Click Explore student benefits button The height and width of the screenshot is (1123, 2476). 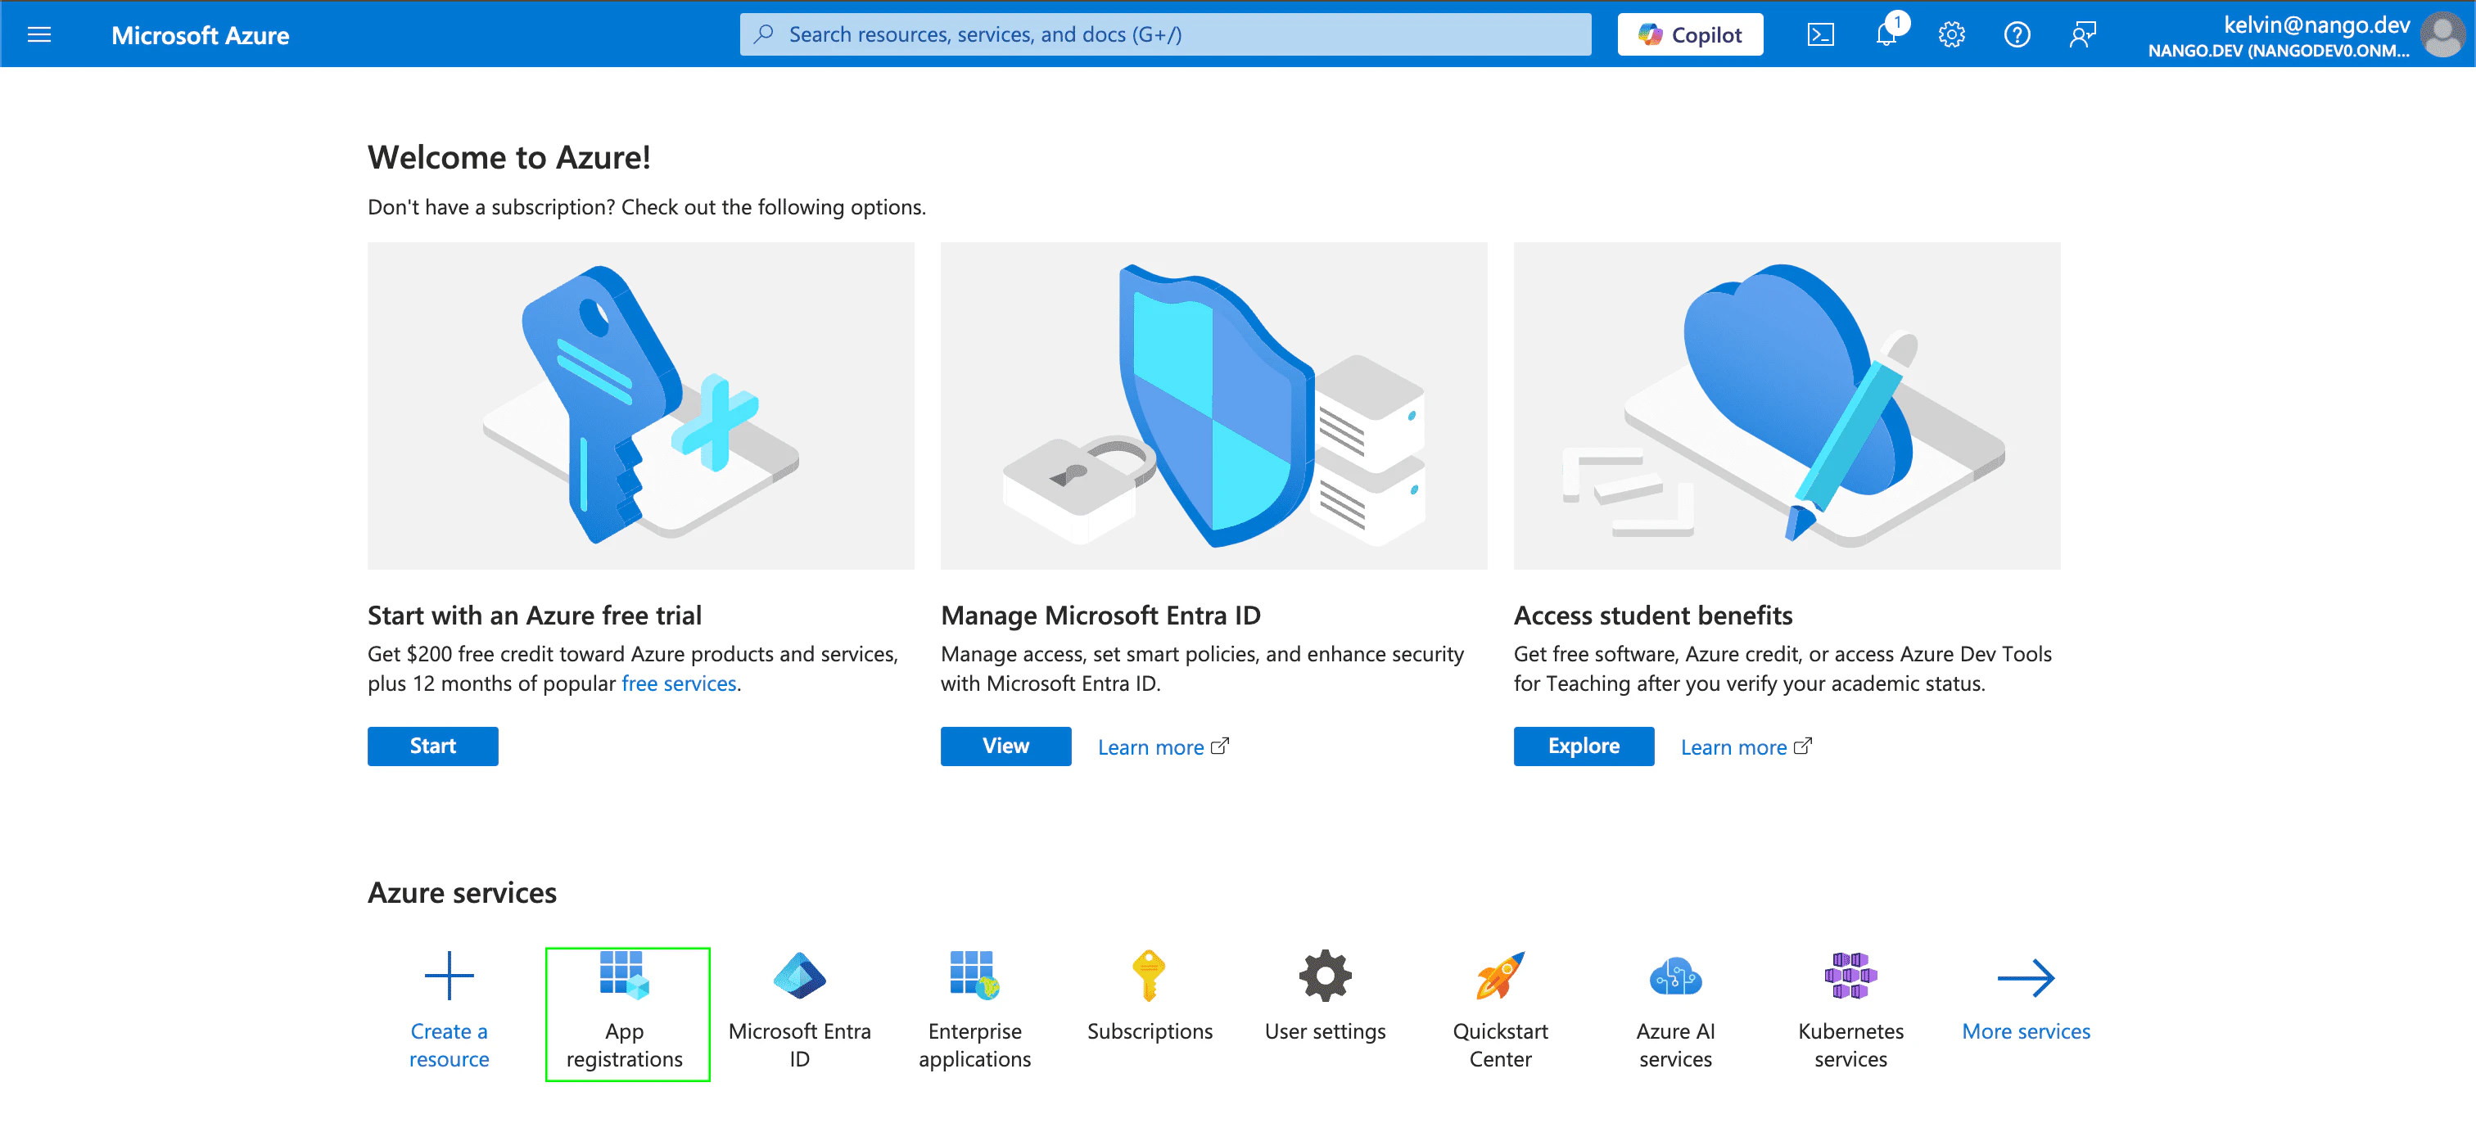[1583, 746]
